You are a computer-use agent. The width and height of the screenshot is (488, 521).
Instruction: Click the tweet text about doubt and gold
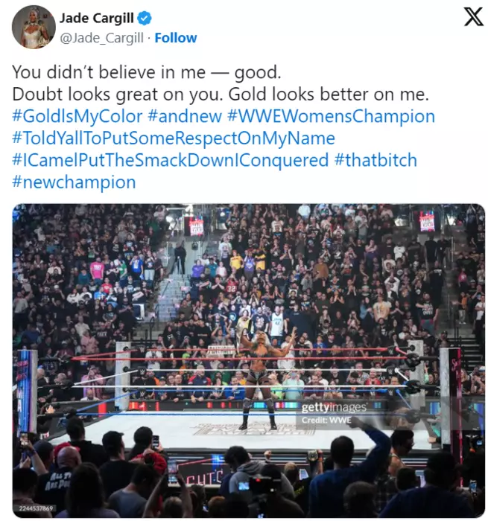[x=221, y=95]
